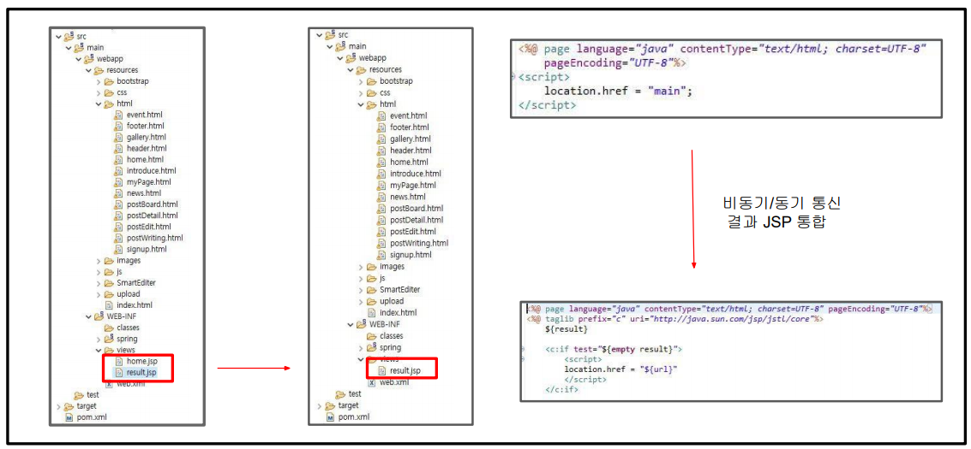Collapse the html folder in the left tree
This screenshot has height=449, width=971.
coord(98,103)
